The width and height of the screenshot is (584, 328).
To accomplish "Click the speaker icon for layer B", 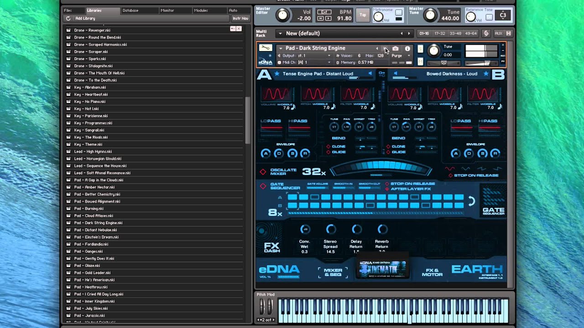I will [395, 73].
